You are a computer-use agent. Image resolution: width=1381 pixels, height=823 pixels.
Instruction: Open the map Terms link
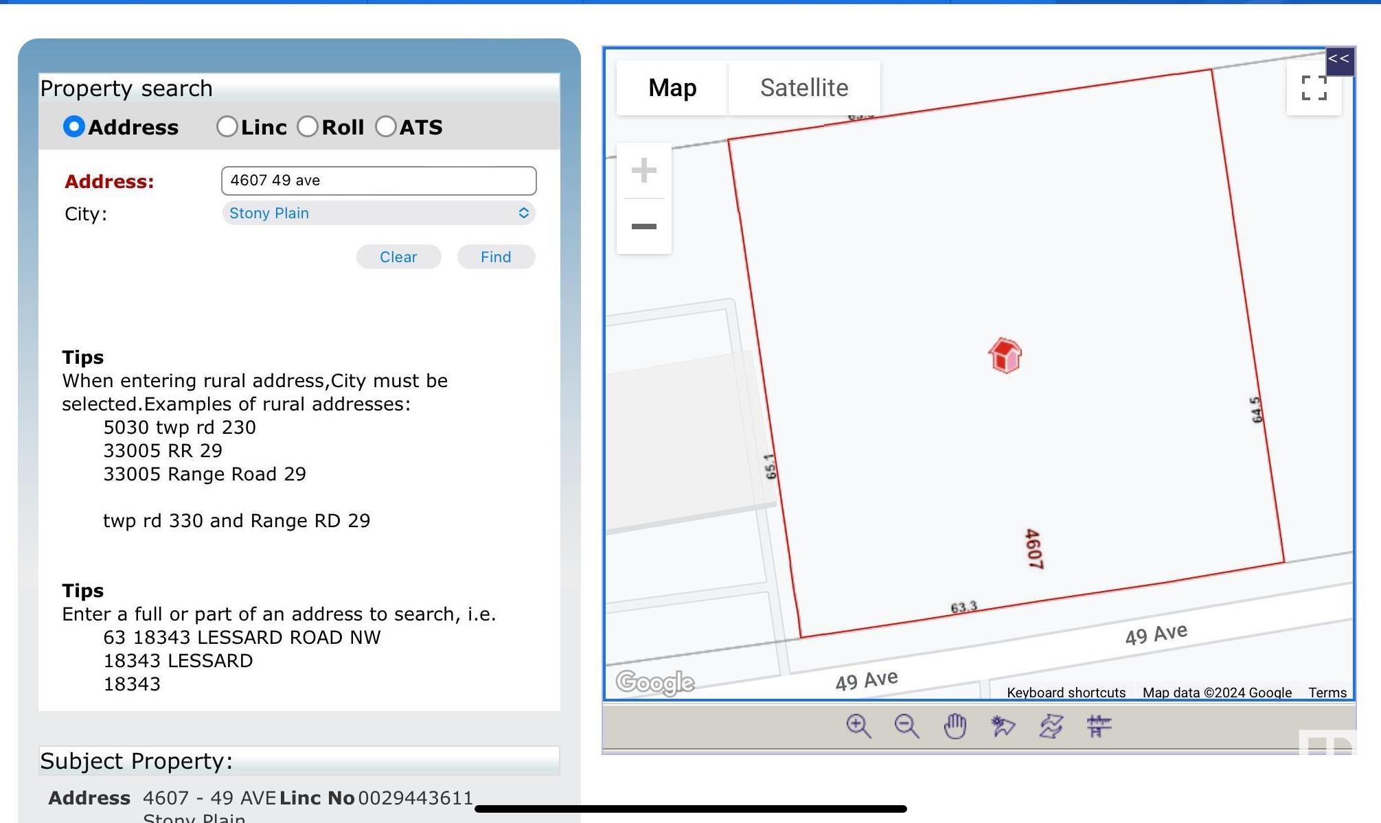point(1327,693)
